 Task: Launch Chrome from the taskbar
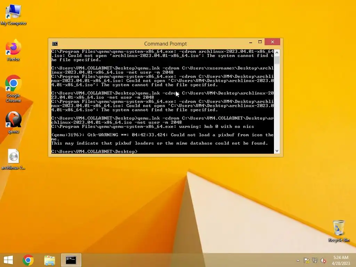click(x=28, y=260)
